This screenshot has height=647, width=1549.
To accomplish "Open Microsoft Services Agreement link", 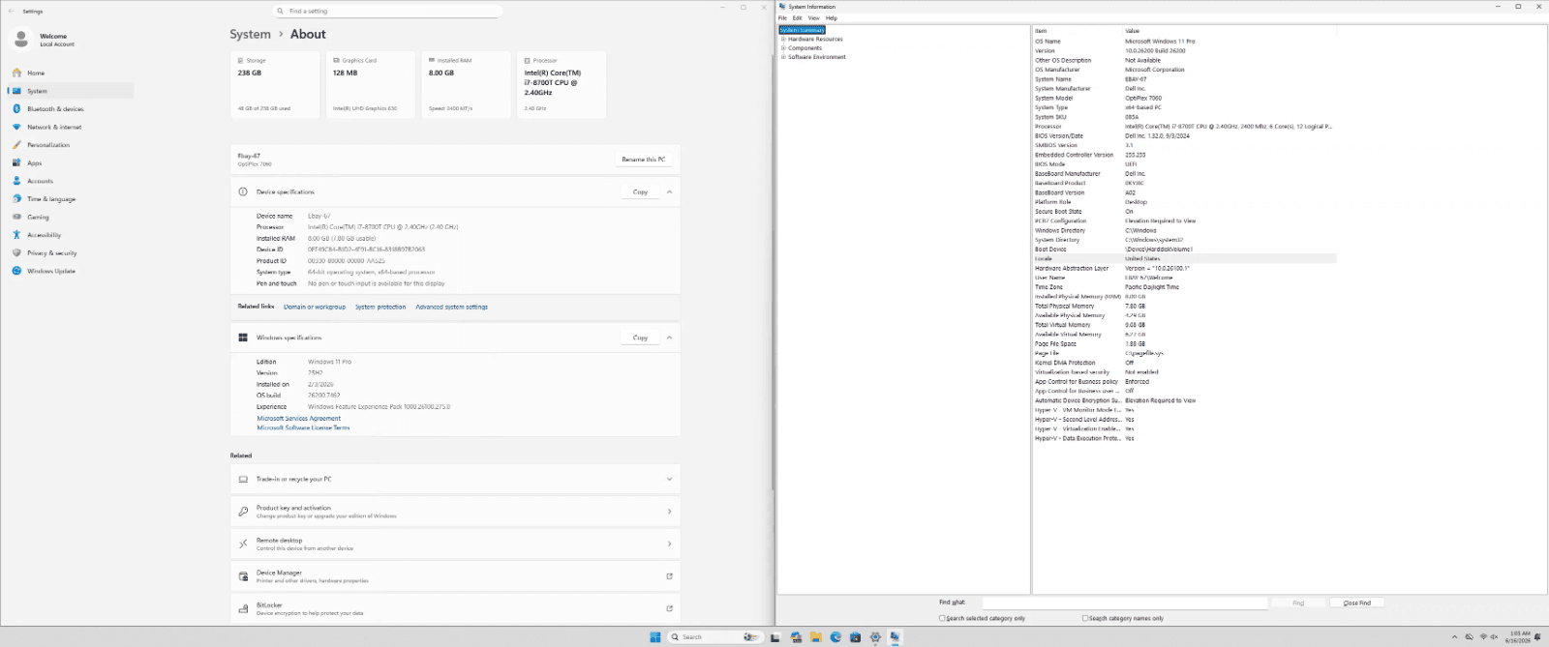I will 299,419.
